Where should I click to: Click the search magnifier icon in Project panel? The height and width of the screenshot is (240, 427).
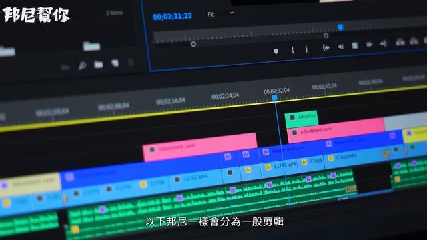82,65
